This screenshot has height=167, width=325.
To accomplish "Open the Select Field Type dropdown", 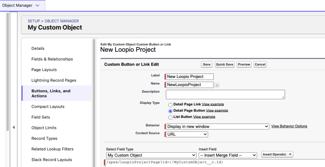I will (x=151, y=155).
